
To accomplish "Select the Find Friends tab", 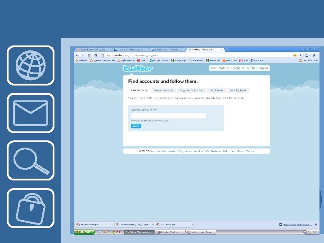I will tap(216, 90).
